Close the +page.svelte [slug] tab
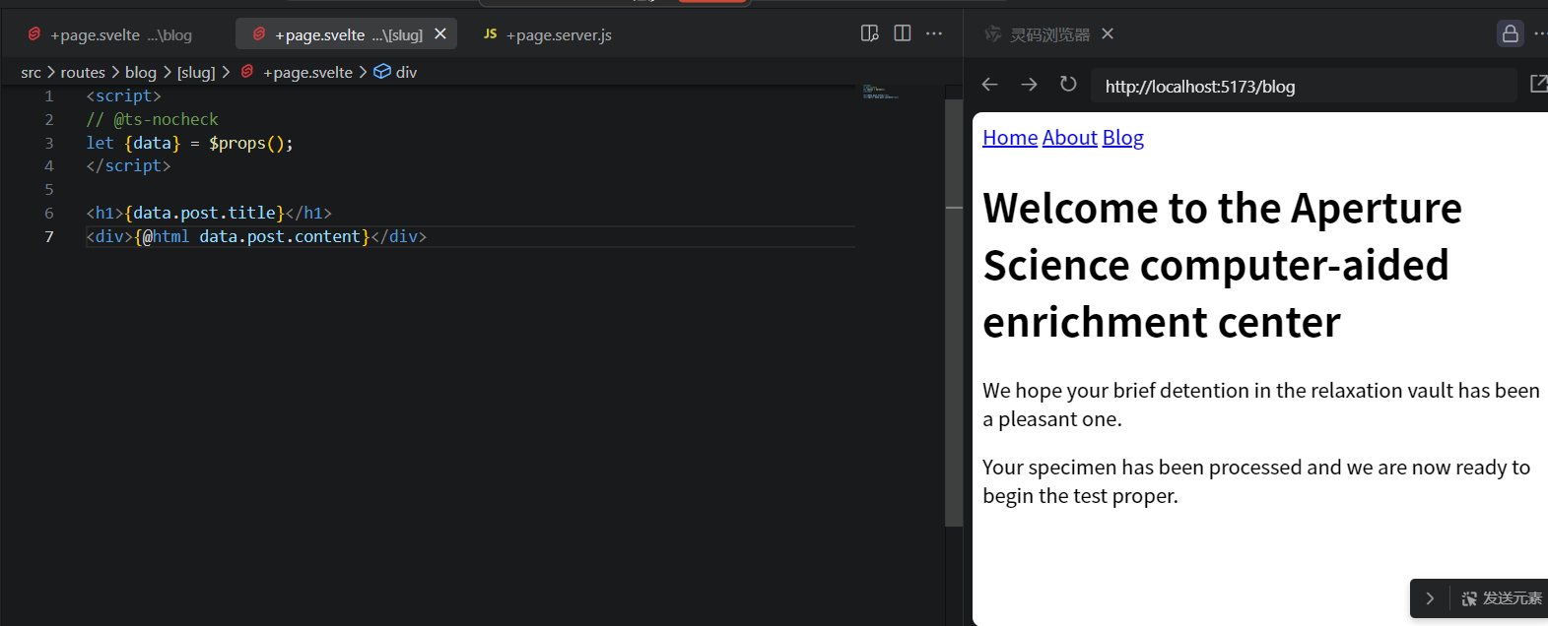Screen dimensions: 1548x626 pos(440,33)
